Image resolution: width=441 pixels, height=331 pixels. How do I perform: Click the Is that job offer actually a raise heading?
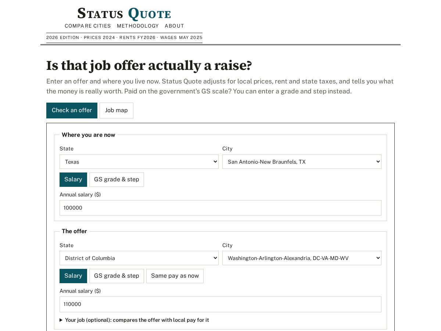pos(149,65)
